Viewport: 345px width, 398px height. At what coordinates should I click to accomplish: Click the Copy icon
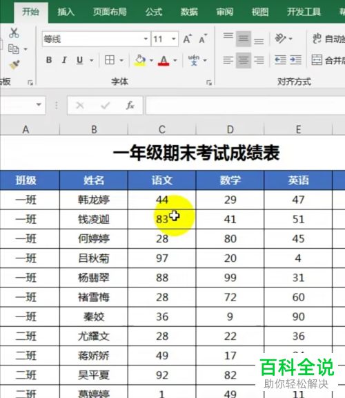click(x=13, y=49)
